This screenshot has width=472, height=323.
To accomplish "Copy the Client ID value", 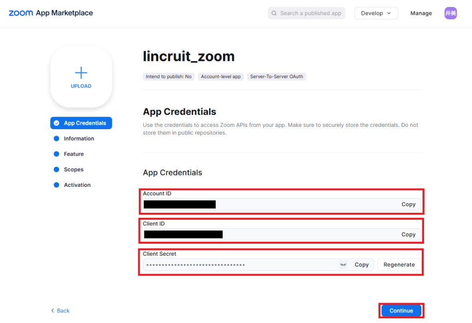I will (408, 234).
